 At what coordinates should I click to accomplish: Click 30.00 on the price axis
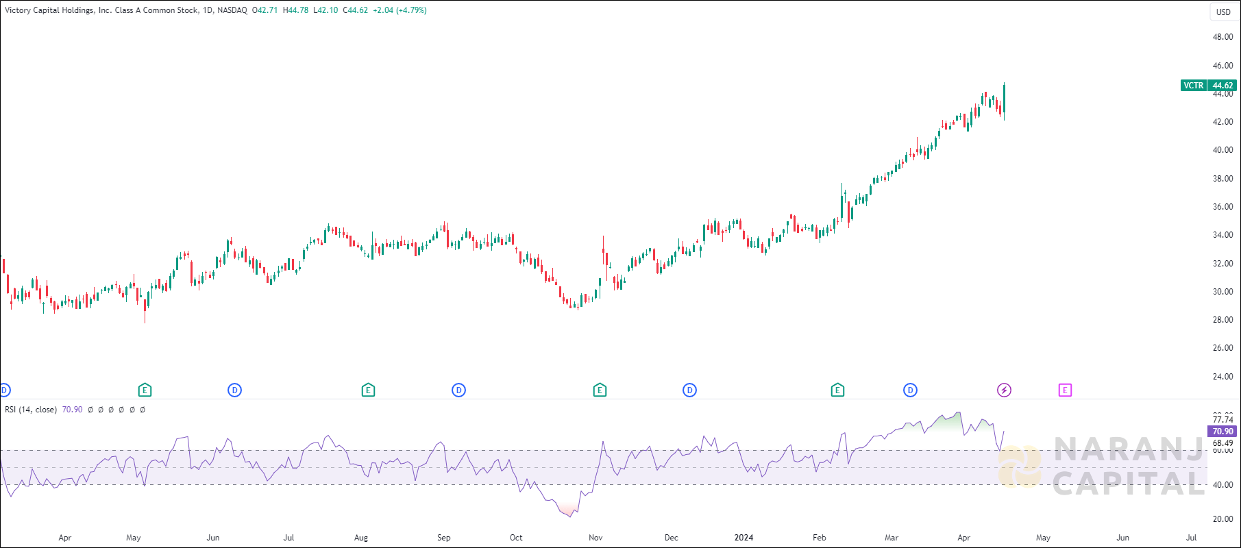pyautogui.click(x=1222, y=292)
